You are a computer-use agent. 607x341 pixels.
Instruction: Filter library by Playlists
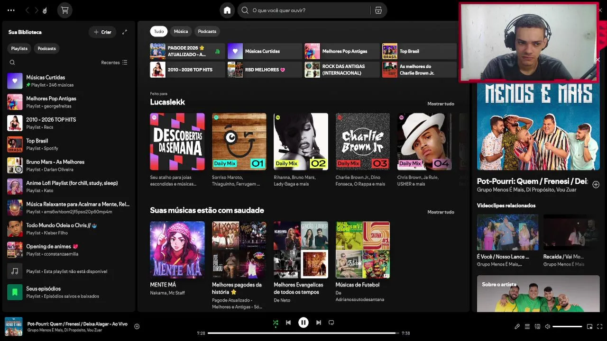(19, 48)
